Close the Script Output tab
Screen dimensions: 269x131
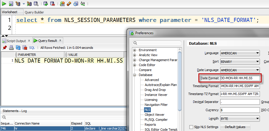(29, 41)
